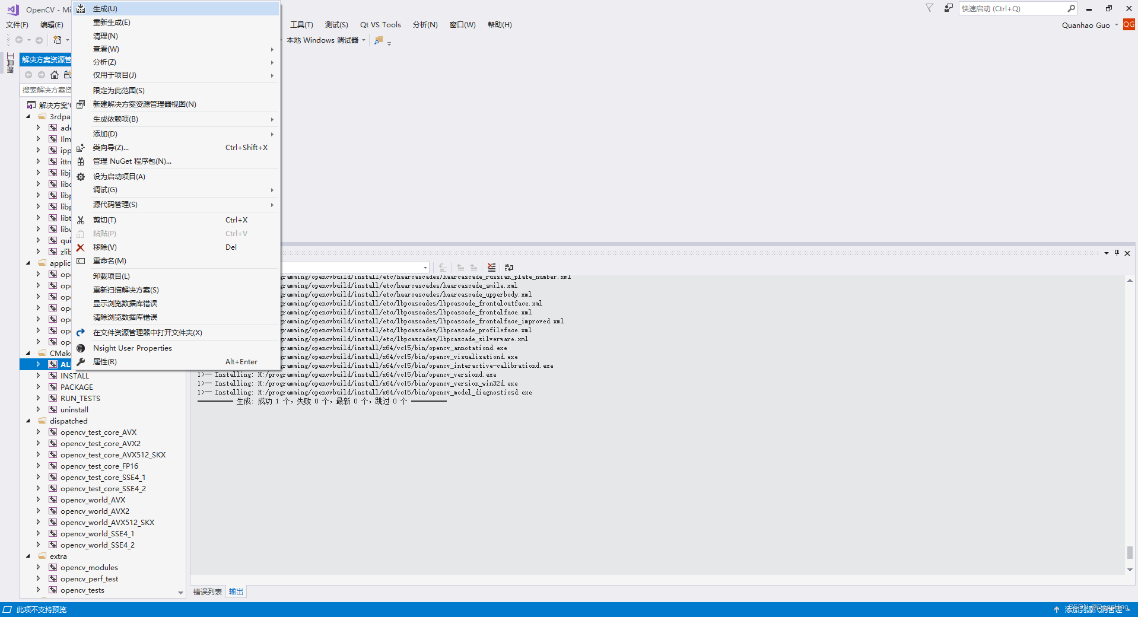Viewport: 1138px width, 617px height.
Task: Click the Solution Explorer Home icon
Action: point(55,75)
